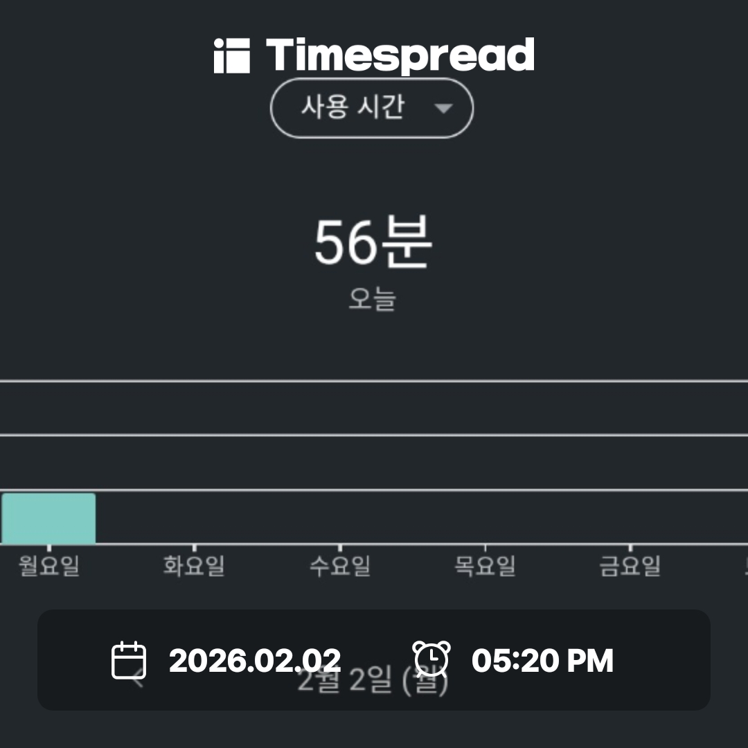
Task: Click the 2026.02.02 date text
Action: [255, 661]
